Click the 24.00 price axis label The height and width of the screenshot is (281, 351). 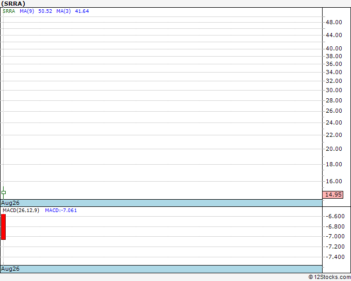(334, 122)
